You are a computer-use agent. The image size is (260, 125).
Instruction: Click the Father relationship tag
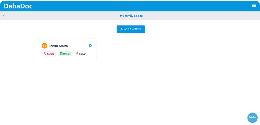(x=81, y=54)
